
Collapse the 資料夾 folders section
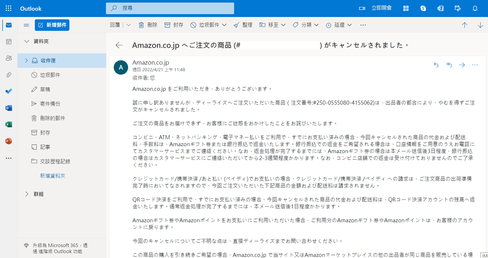[26, 41]
